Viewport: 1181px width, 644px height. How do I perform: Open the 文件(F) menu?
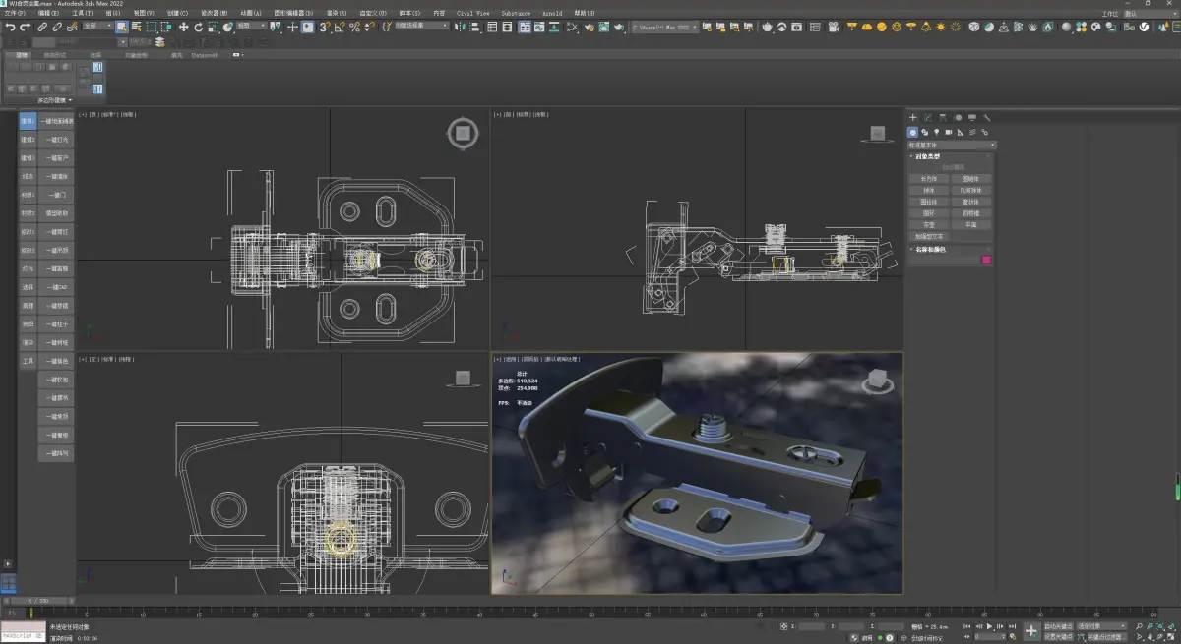click(16, 14)
